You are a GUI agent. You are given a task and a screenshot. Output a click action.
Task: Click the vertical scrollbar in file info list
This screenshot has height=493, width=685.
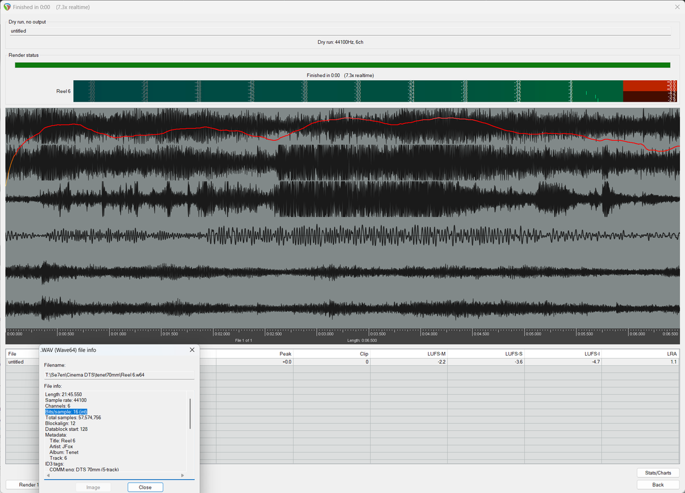190,413
